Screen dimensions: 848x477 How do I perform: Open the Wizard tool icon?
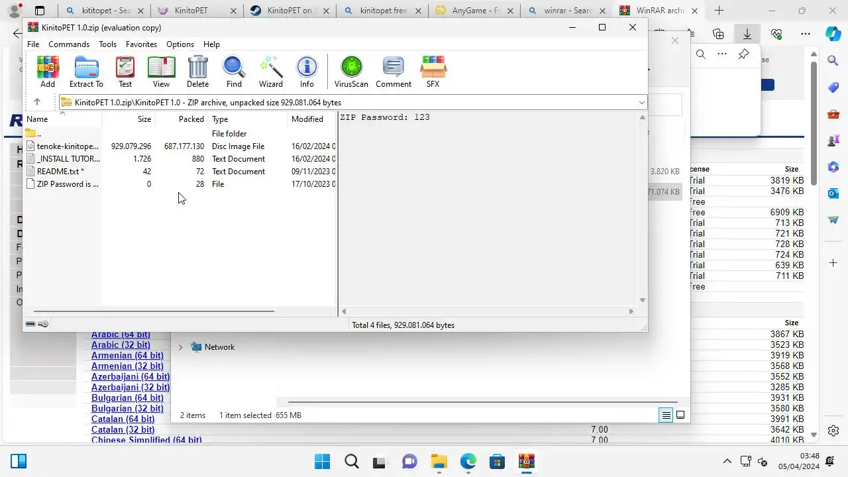[270, 72]
